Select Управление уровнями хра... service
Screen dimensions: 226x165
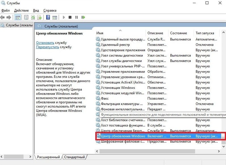tap(158, 77)
